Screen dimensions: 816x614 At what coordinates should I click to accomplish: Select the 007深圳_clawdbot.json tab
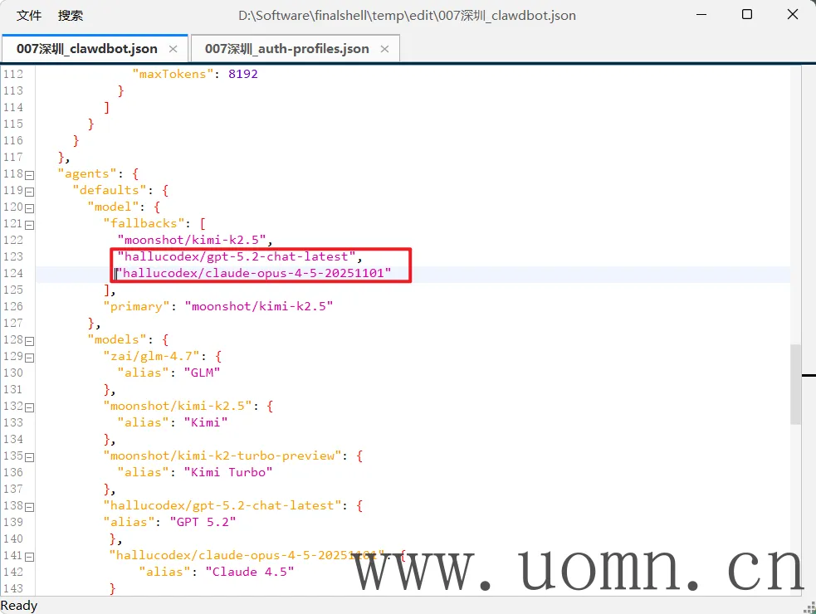86,48
